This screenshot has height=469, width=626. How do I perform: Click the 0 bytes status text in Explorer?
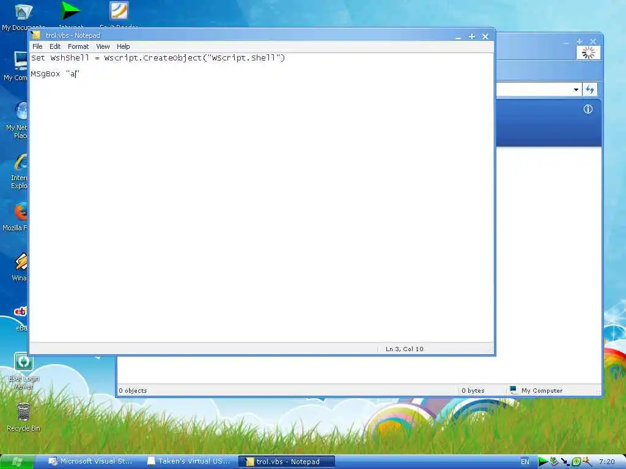tap(473, 390)
